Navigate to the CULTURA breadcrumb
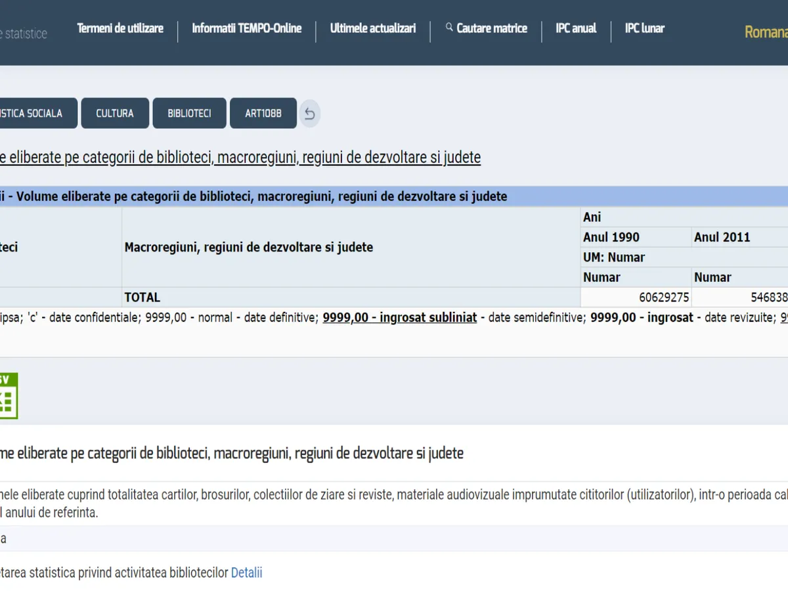Viewport: 788px width, 591px height. [115, 114]
